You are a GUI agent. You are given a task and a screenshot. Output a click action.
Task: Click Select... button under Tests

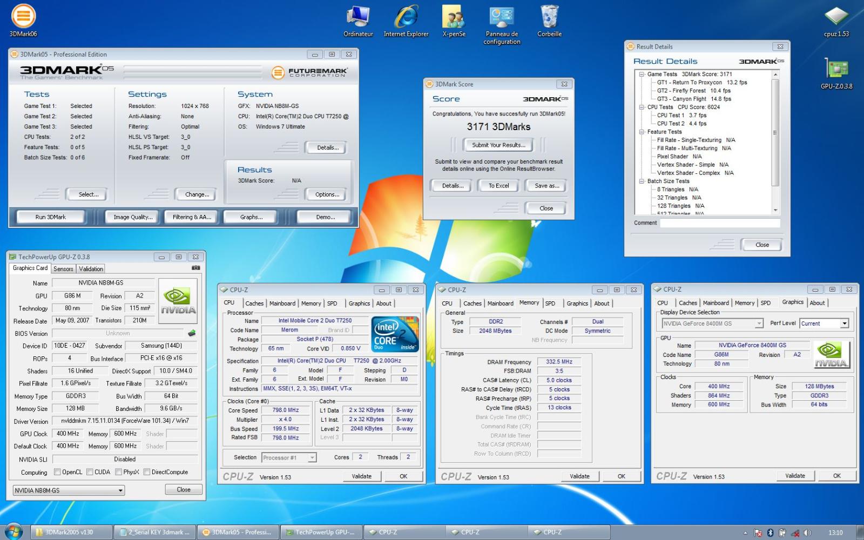[89, 194]
